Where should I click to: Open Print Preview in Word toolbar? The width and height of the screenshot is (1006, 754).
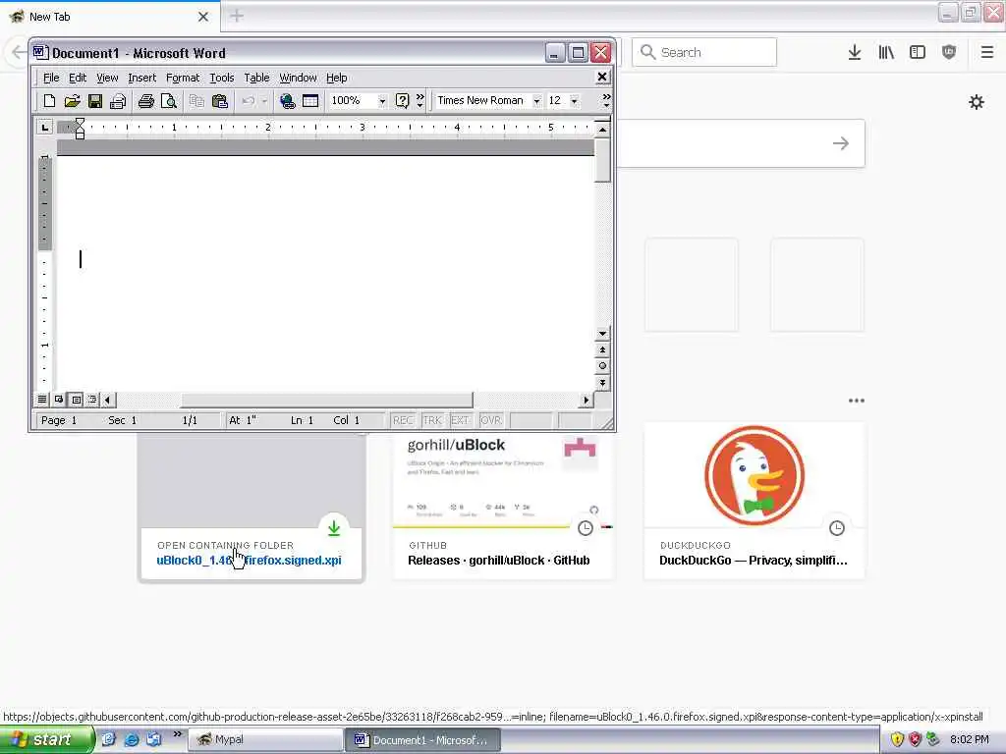[x=169, y=101]
